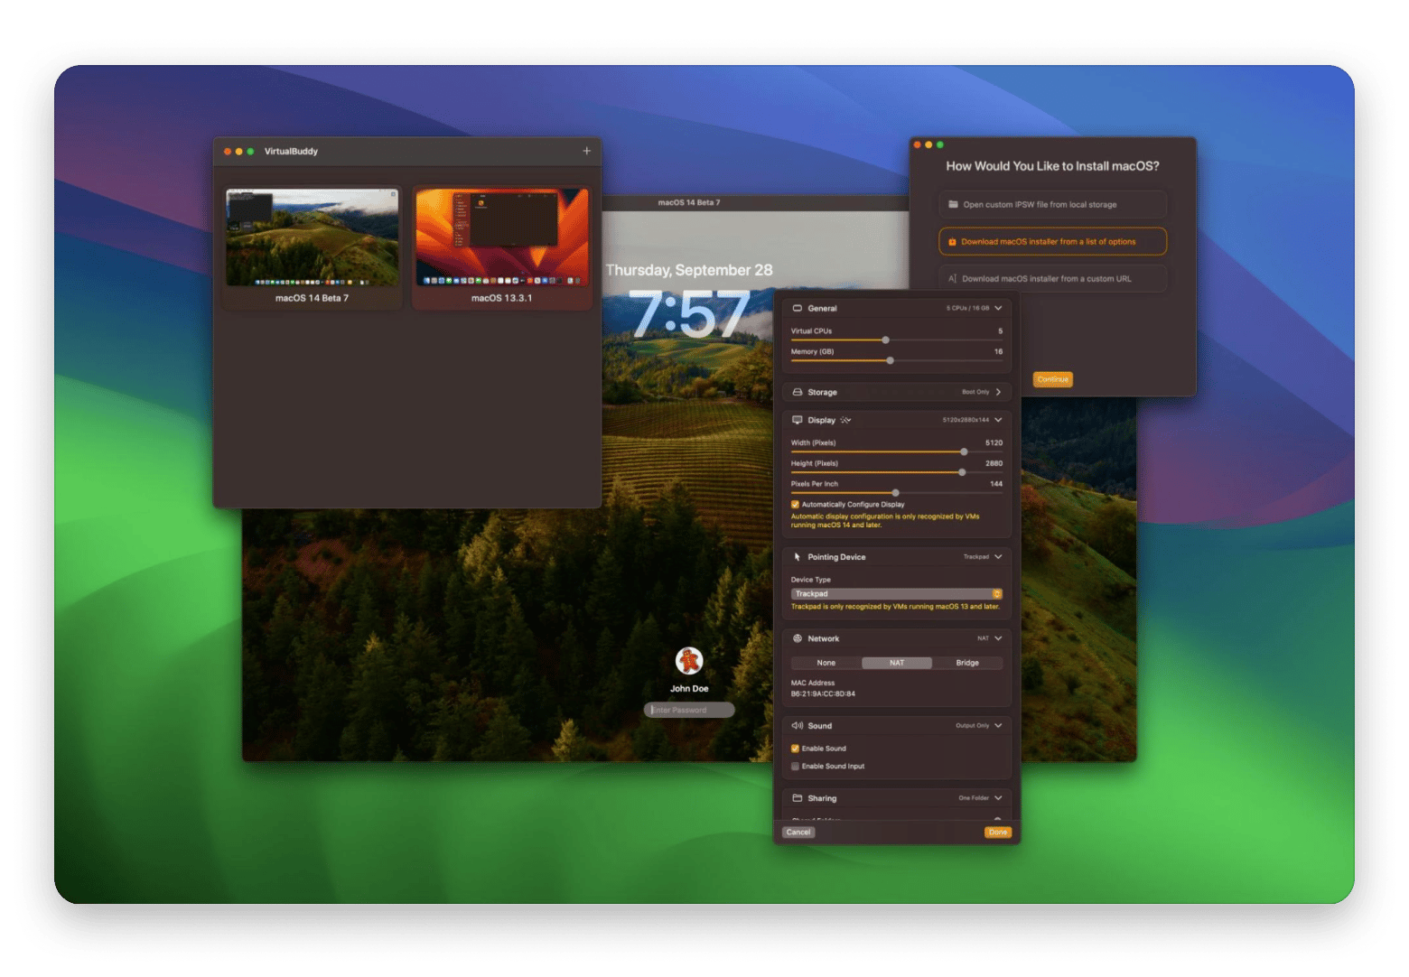1409x977 pixels.
Task: Add a new virtual machine with plus icon
Action: 586,151
